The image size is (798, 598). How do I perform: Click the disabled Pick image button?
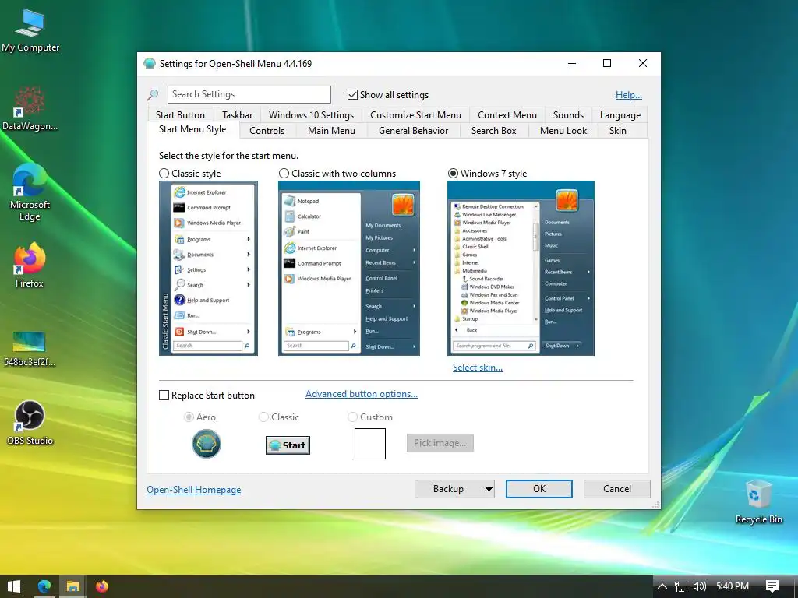click(440, 443)
